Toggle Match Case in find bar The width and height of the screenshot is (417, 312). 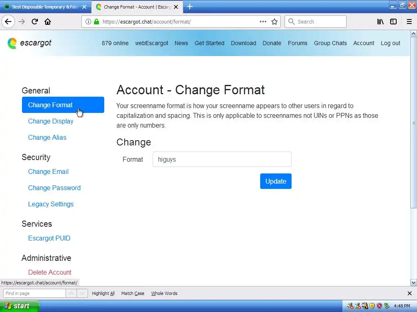133,293
